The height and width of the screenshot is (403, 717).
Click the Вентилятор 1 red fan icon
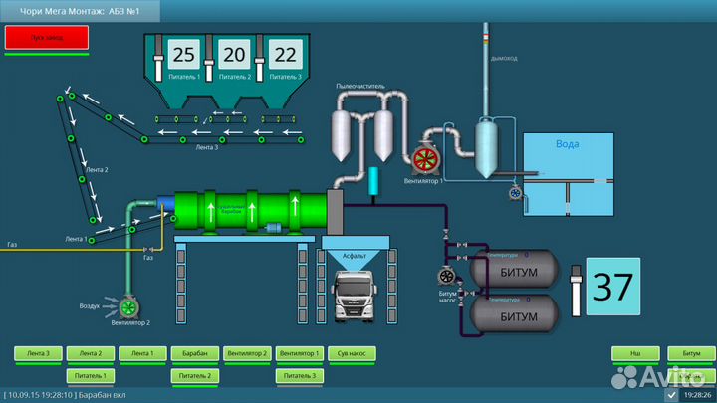pyautogui.click(x=426, y=158)
